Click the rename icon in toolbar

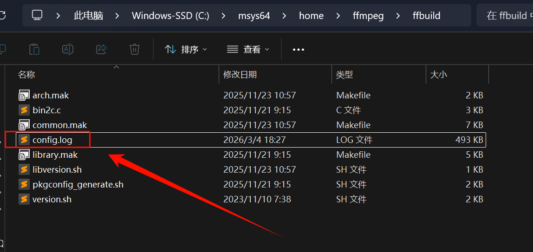click(x=68, y=50)
